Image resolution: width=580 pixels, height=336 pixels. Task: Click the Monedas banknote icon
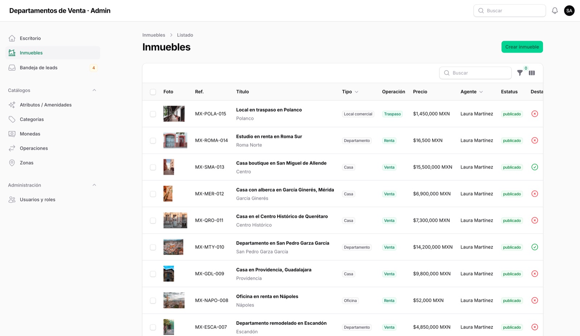[x=12, y=134]
